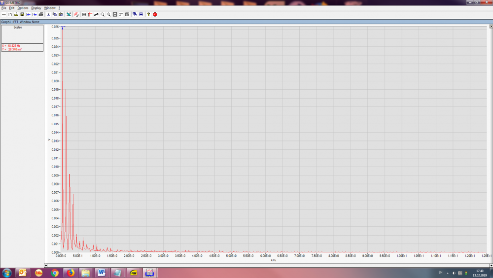Click the Windows Start button
The image size is (493, 278).
(7, 273)
